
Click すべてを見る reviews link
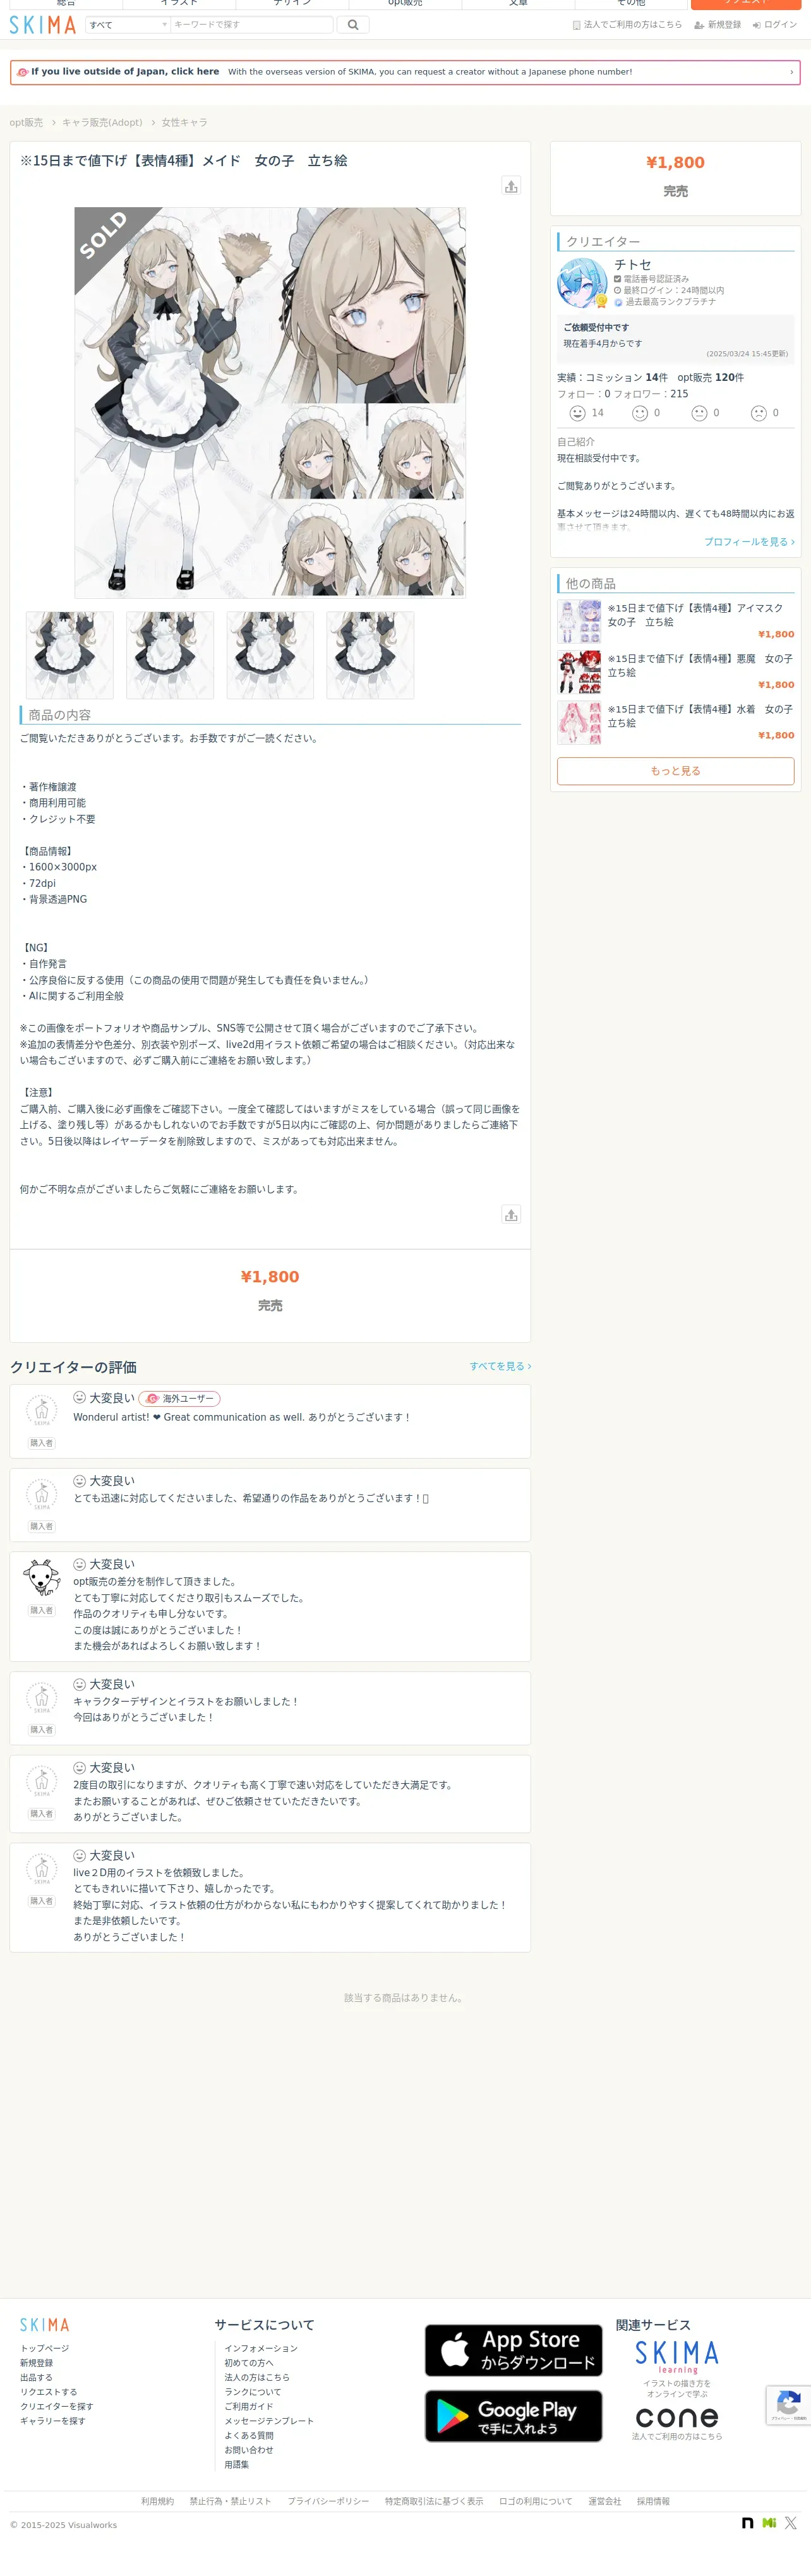pos(500,1366)
